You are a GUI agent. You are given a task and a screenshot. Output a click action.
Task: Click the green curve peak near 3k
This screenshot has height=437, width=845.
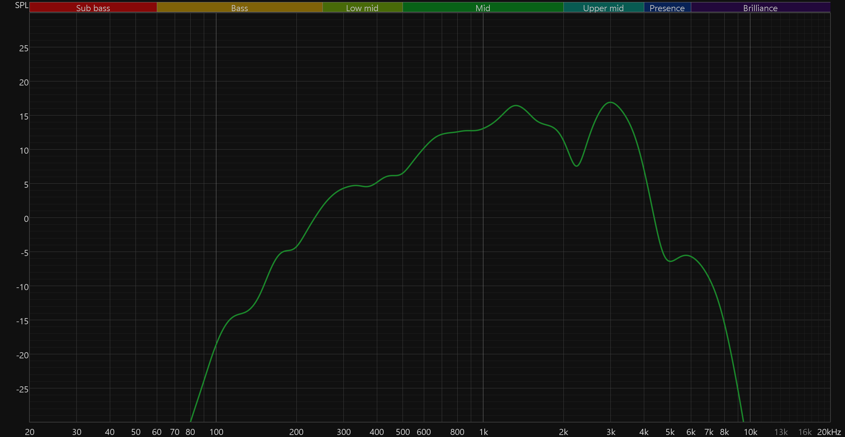[610, 102]
